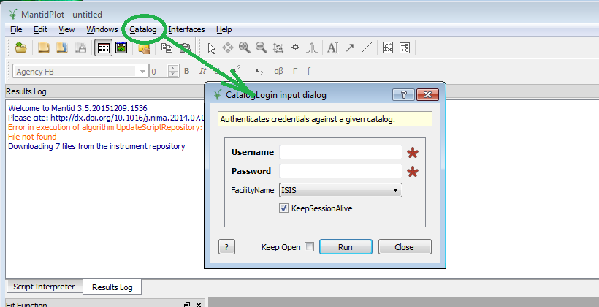Switch to the Results Log tab

[x=112, y=287]
